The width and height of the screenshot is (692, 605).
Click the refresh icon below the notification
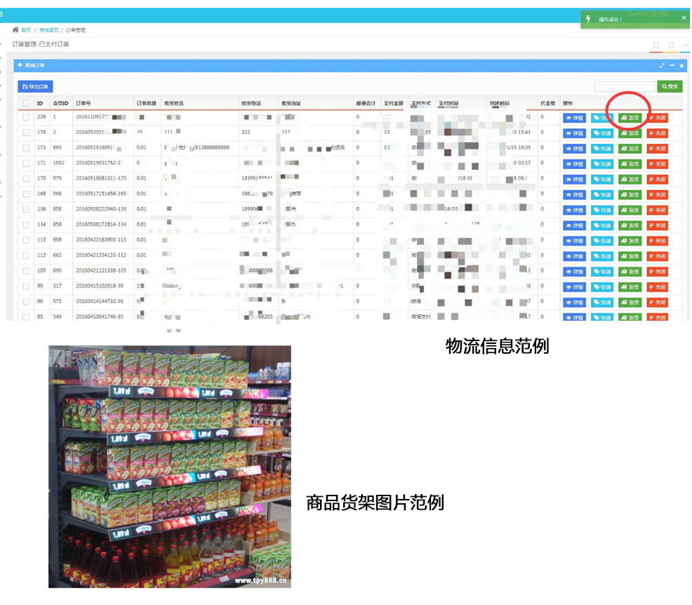click(671, 46)
